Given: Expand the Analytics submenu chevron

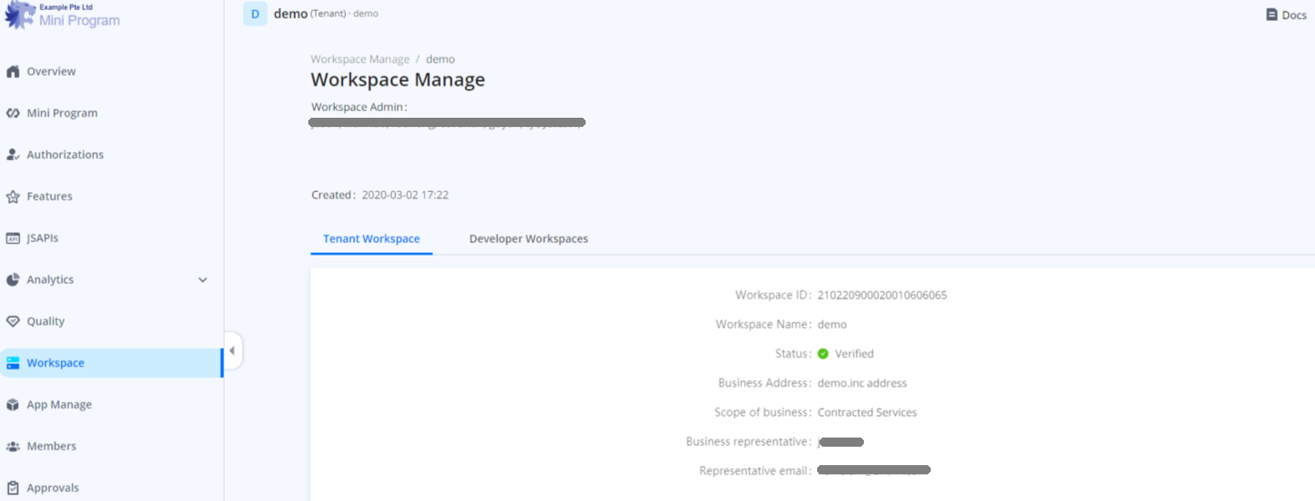Looking at the screenshot, I should 202,280.
